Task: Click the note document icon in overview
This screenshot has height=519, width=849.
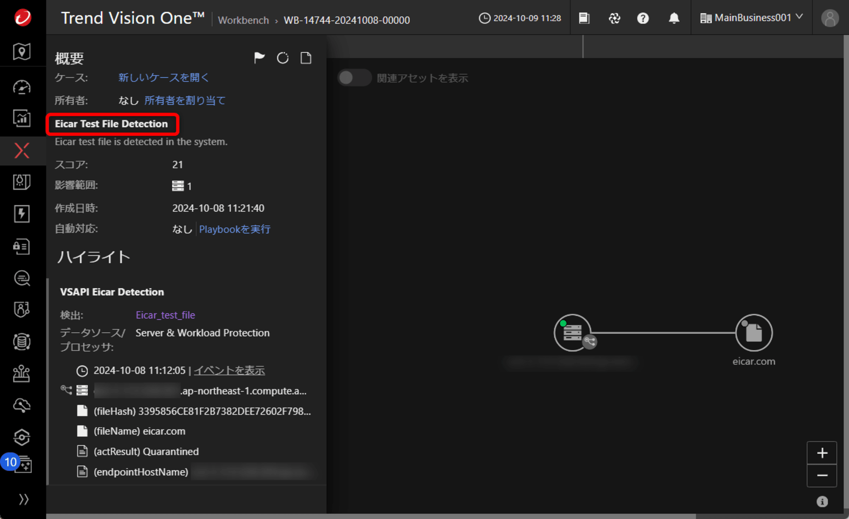Action: tap(306, 58)
